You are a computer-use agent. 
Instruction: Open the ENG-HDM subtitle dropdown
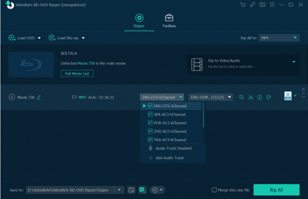[x=211, y=97]
